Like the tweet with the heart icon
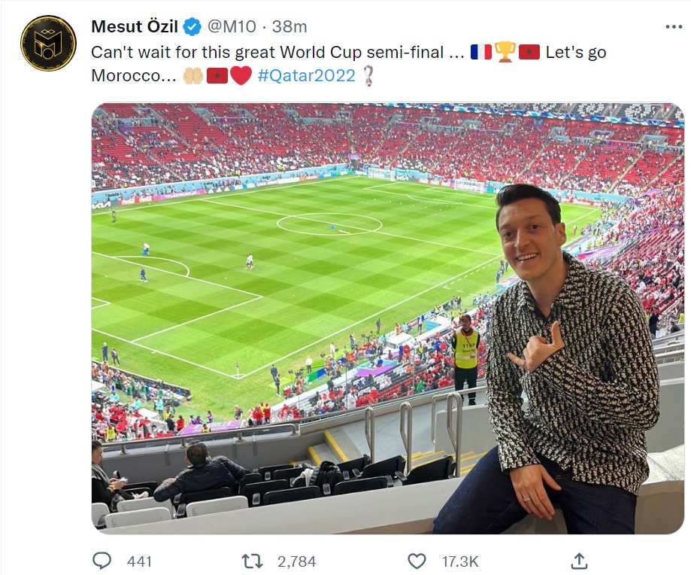 click(417, 561)
